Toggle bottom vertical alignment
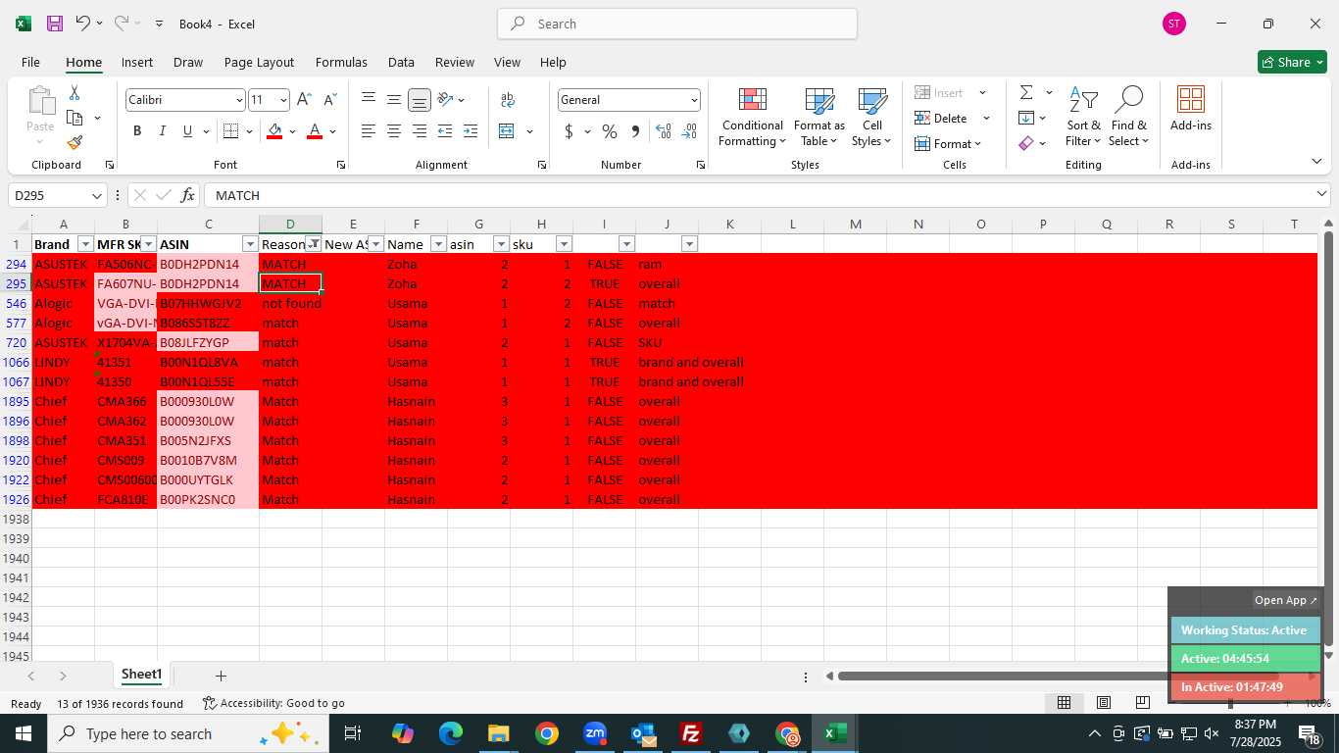 click(x=419, y=99)
